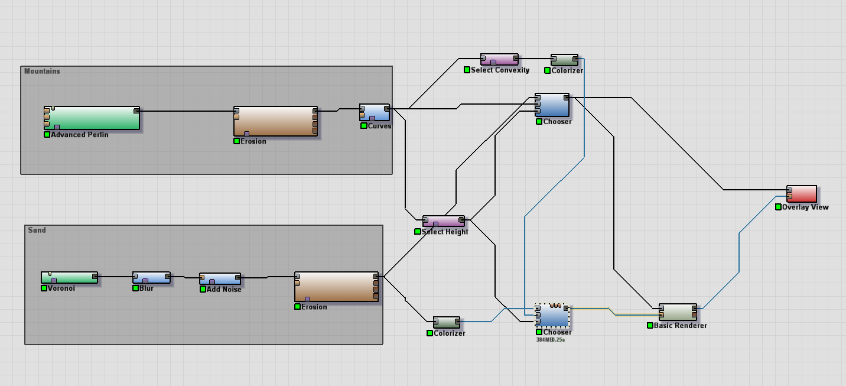Select the upper Chooser node
Screen dimensions: 846x386
(x=552, y=105)
